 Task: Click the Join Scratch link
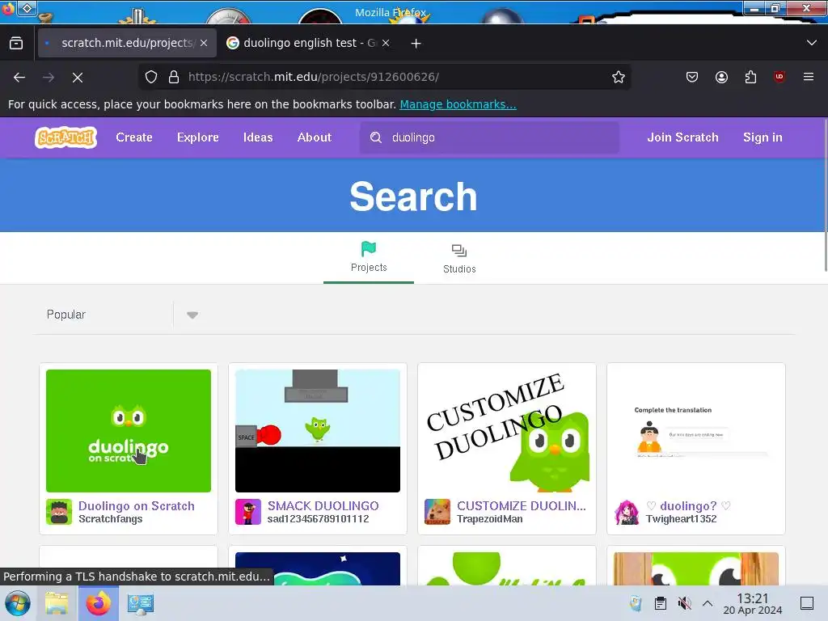click(x=682, y=137)
